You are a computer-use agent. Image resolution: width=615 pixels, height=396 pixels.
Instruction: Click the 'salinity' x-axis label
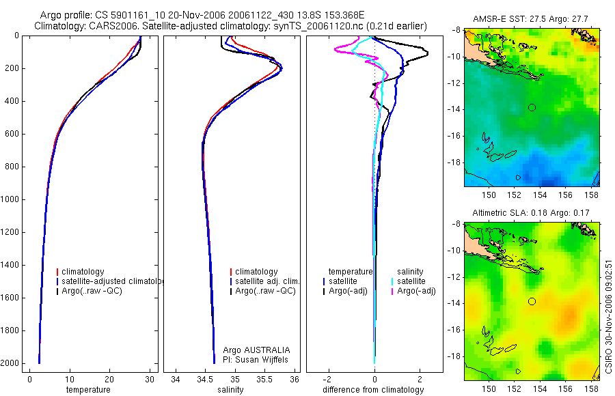(231, 390)
